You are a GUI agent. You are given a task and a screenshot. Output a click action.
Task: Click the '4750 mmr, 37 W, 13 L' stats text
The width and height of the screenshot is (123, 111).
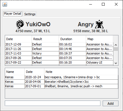tap(33, 31)
